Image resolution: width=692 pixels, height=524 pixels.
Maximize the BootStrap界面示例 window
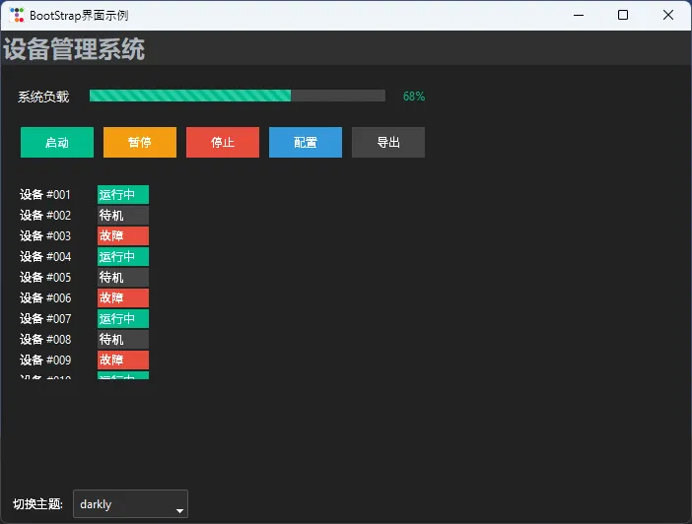pyautogui.click(x=623, y=15)
